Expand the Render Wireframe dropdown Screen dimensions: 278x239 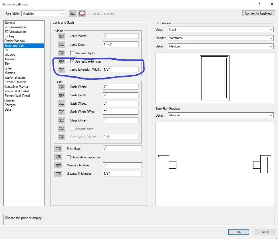[x=220, y=38]
